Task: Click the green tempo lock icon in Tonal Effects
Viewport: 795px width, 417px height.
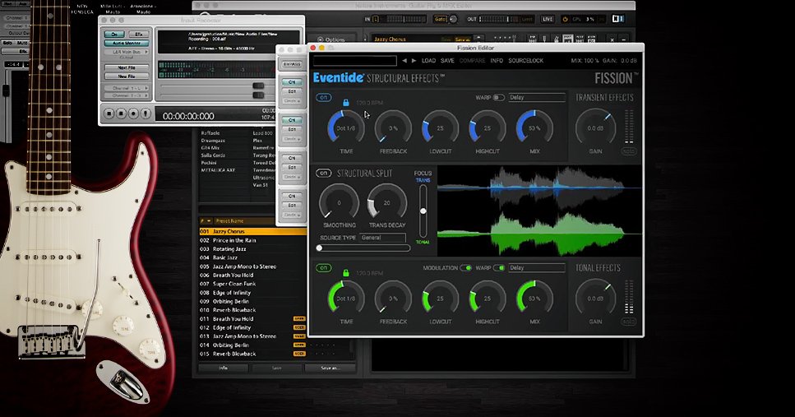Action: (346, 272)
